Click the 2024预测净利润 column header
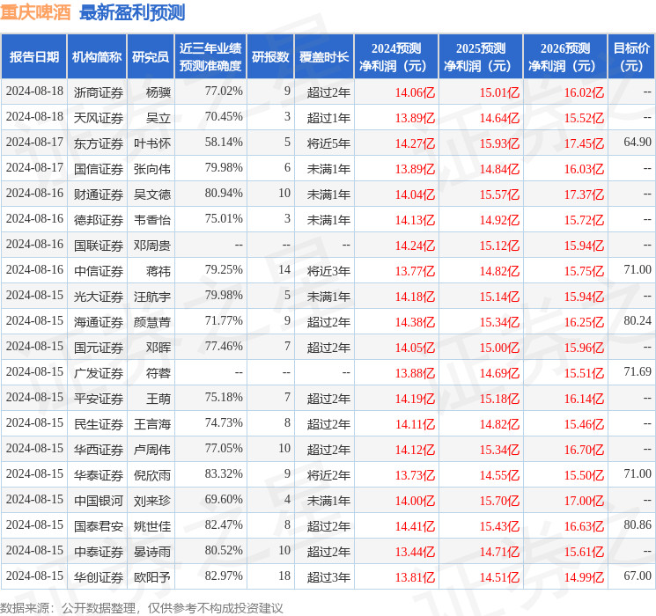Viewport: 656px width, 616px height. [x=396, y=57]
